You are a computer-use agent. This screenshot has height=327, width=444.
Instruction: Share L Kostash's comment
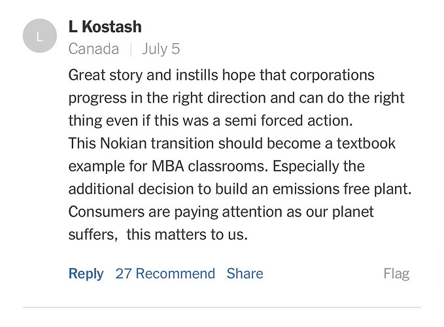tap(245, 273)
